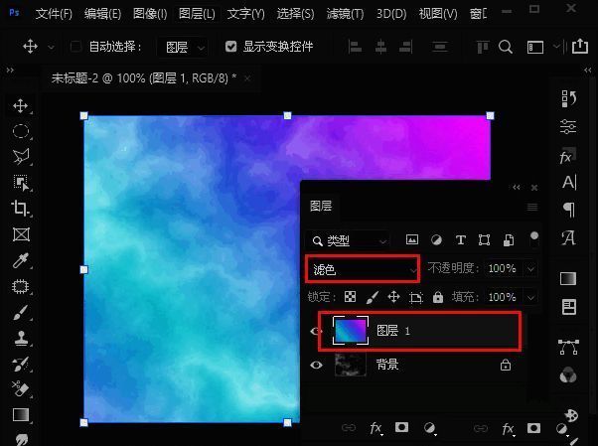Hide the 背景 layer eye icon
This screenshot has height=446, width=598.
(x=316, y=366)
